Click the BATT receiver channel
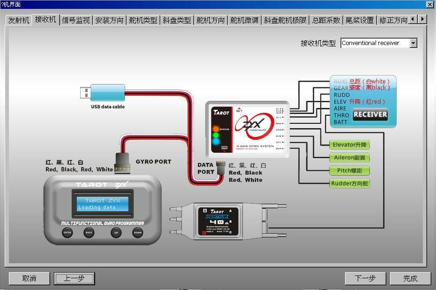The height and width of the screenshot is (290, 436). coord(340,122)
